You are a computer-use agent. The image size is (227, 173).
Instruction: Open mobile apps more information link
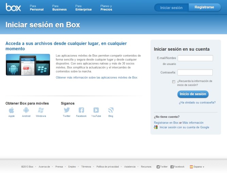click(x=96, y=77)
